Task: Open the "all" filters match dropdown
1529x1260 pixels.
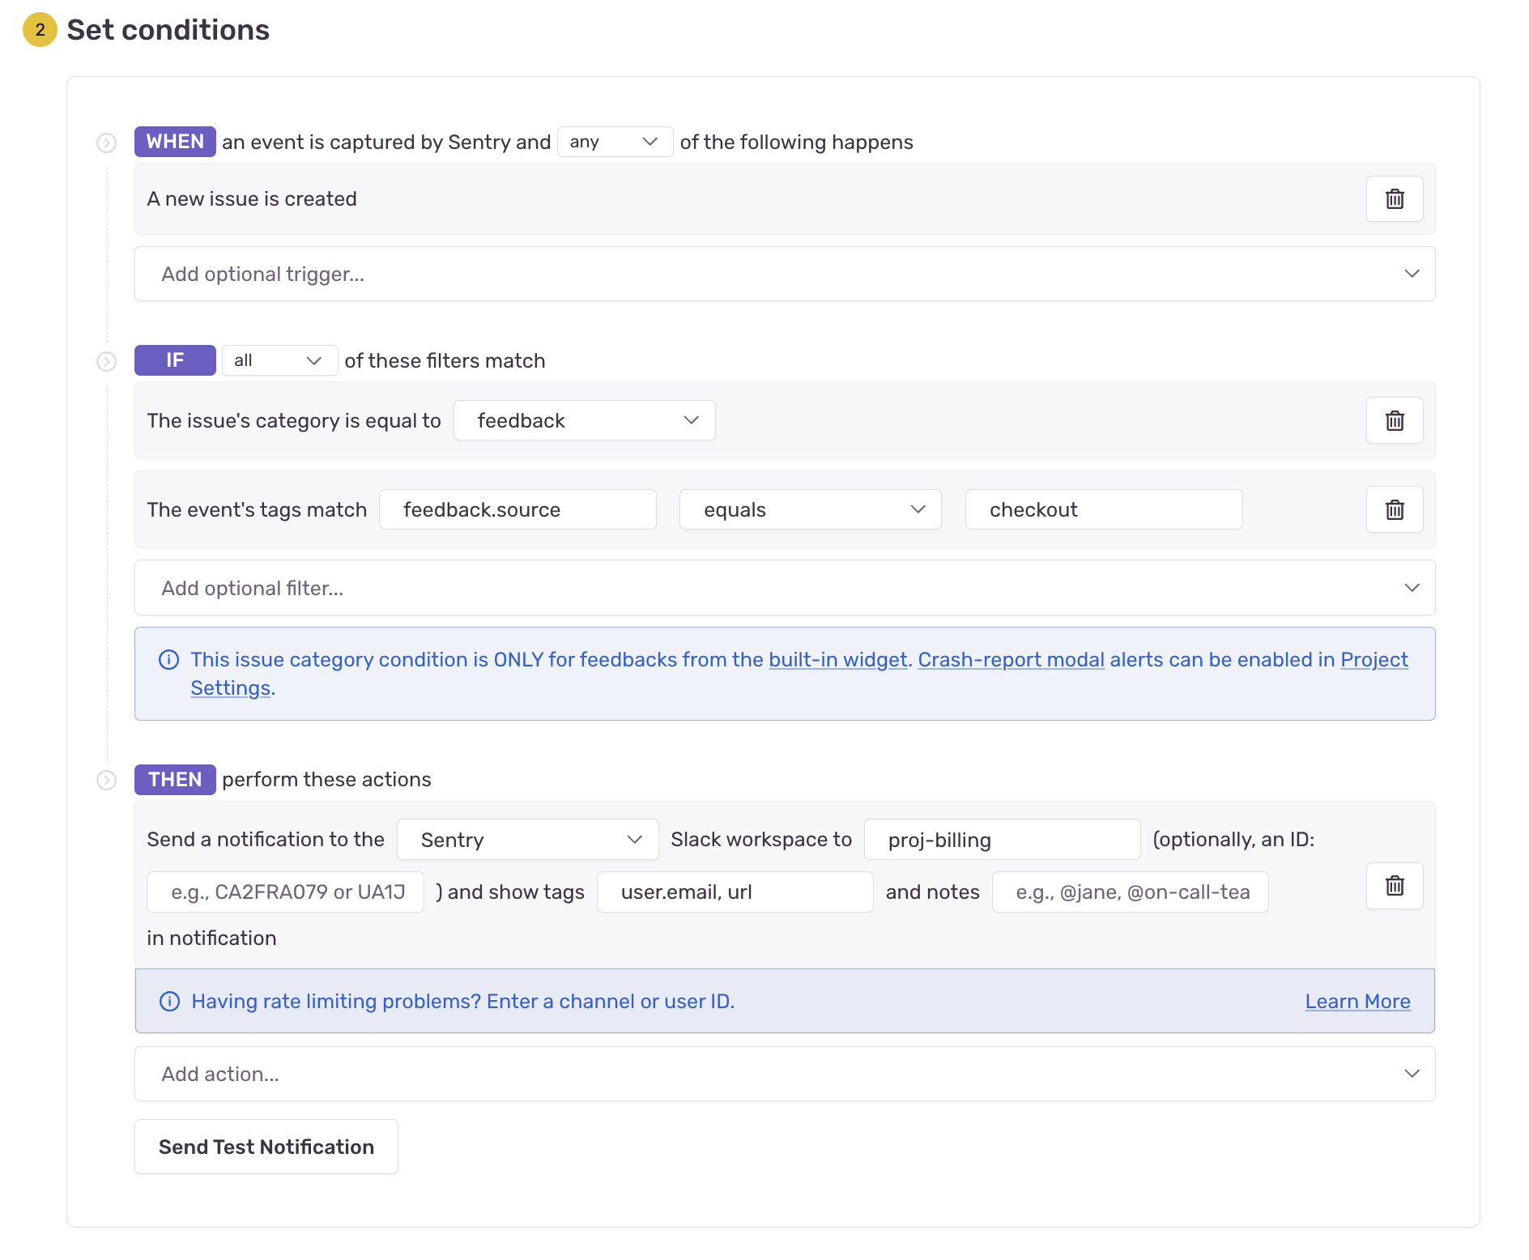Action: coord(279,360)
